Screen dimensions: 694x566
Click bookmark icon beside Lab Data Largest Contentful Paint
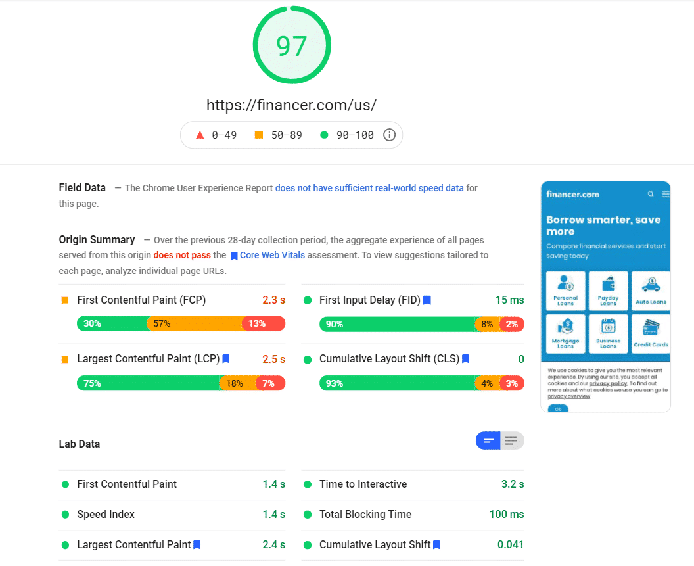point(197,544)
